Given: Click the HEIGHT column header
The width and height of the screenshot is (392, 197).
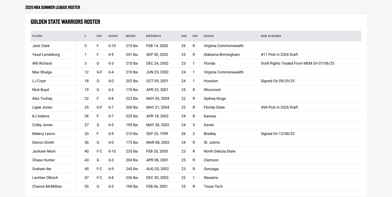Looking at the screenshot, I should click(x=113, y=36).
